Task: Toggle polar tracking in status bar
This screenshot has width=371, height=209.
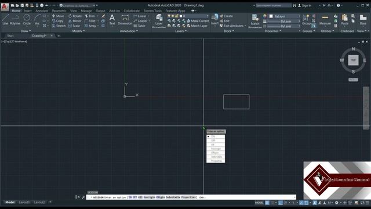Action: pos(285,203)
